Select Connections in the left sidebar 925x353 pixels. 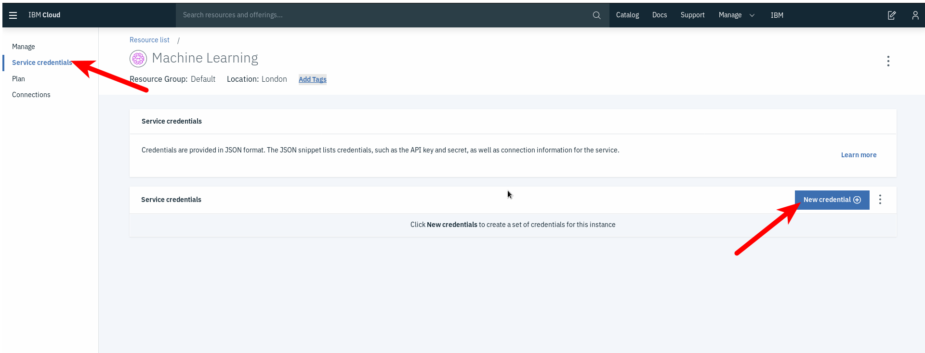click(x=31, y=95)
